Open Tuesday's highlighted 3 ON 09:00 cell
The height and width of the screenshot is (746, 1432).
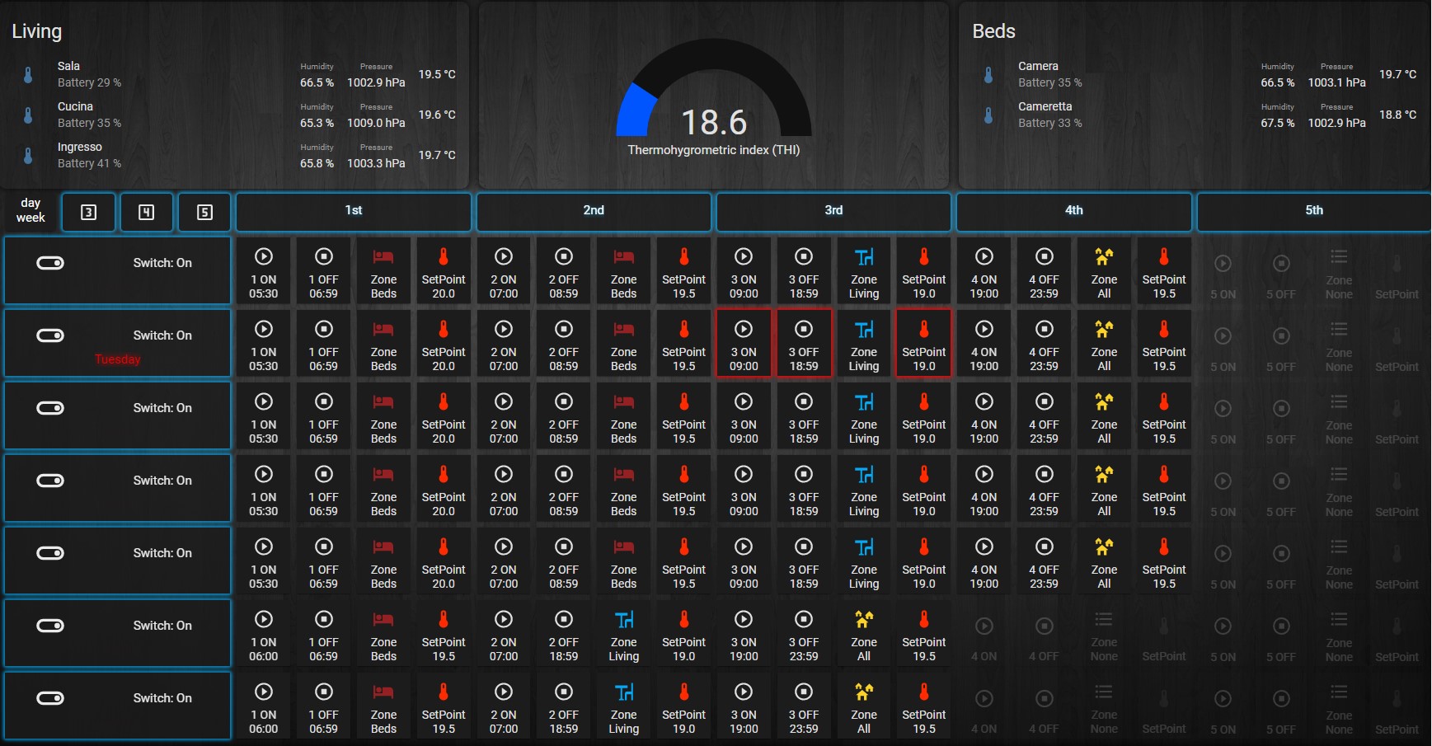744,344
